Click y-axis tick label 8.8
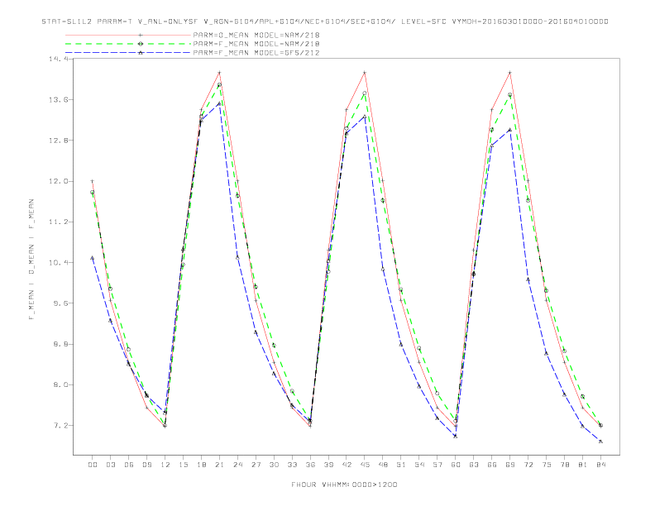The height and width of the screenshot is (506, 655). [60, 344]
